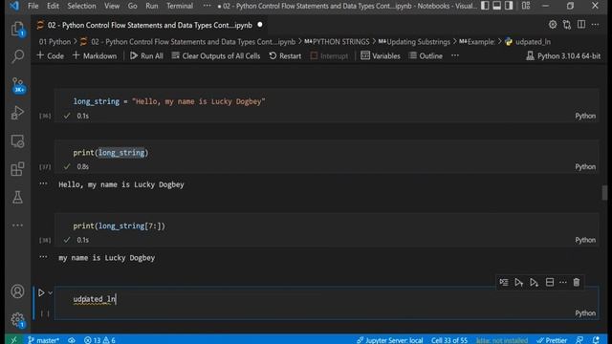Open the Terminal menu
Screen dimensions: 612x344
(x=180, y=6)
